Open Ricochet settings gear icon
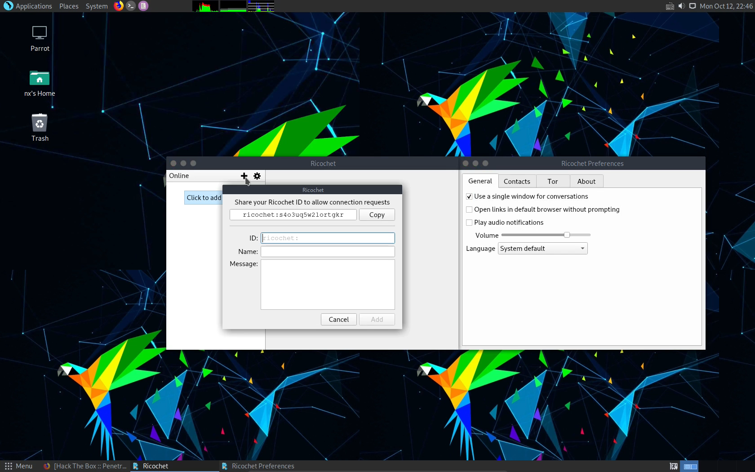The image size is (755, 472). coord(257,176)
